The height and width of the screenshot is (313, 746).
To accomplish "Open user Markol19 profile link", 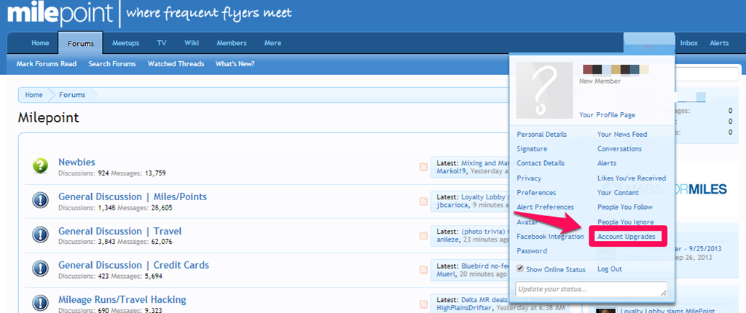I will pos(451,171).
